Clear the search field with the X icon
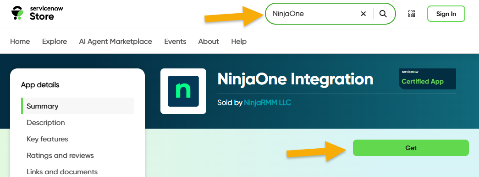Screen dimensions: 479x177 pos(363,14)
